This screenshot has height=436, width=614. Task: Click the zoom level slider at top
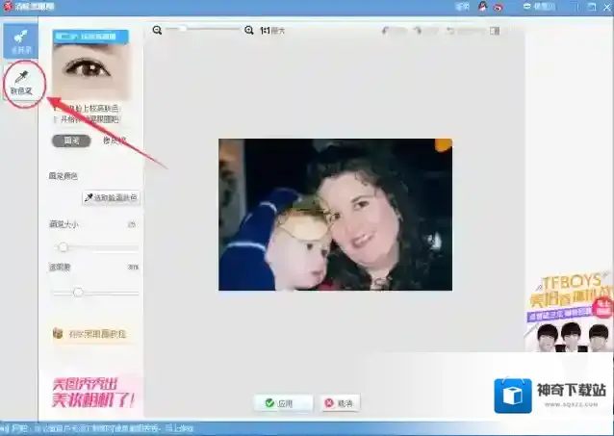click(x=183, y=31)
